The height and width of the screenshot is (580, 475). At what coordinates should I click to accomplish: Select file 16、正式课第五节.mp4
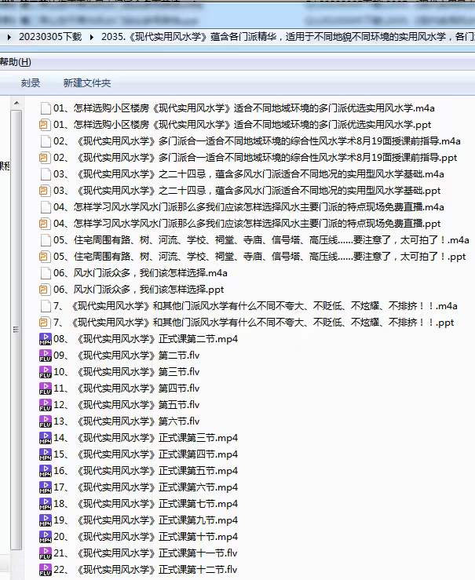pyautogui.click(x=146, y=471)
